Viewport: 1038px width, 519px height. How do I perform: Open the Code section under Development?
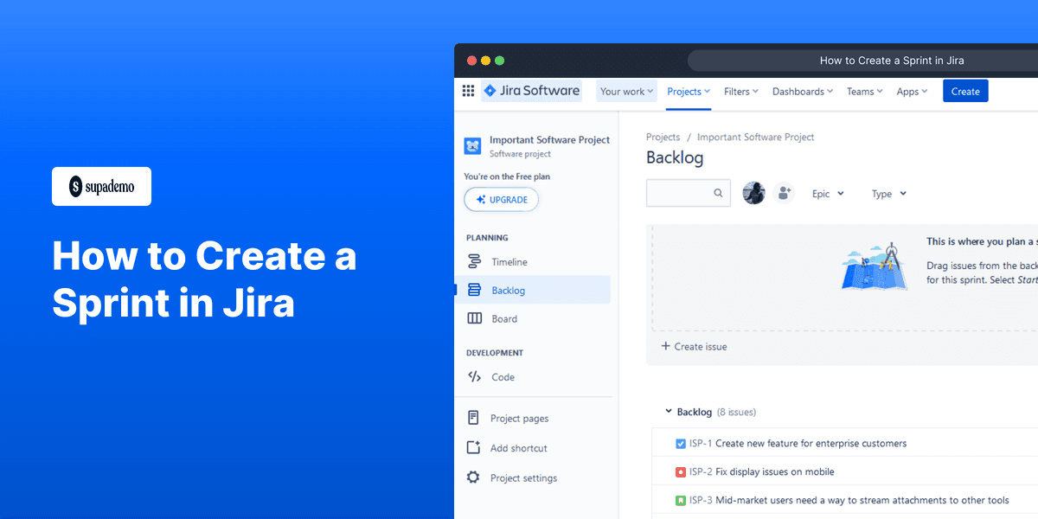coord(502,376)
